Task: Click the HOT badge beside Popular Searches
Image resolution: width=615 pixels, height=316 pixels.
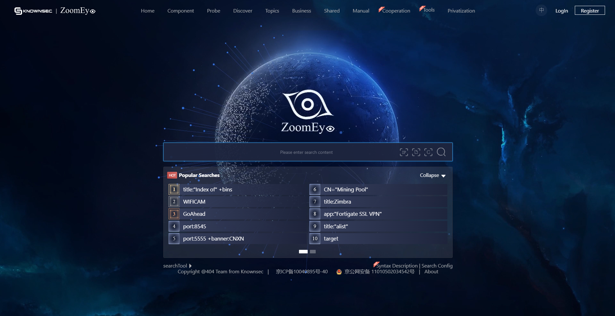Action: pos(172,175)
